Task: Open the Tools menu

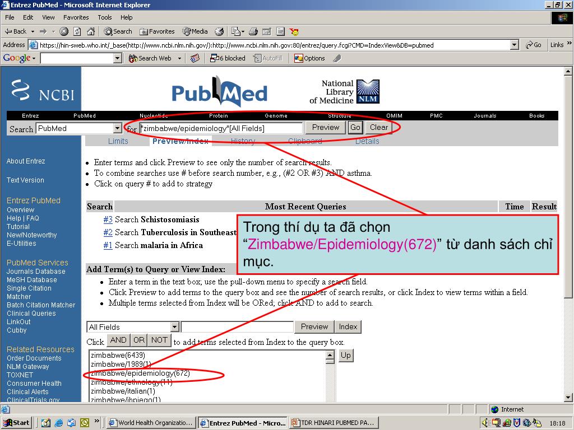Action: coord(105,17)
